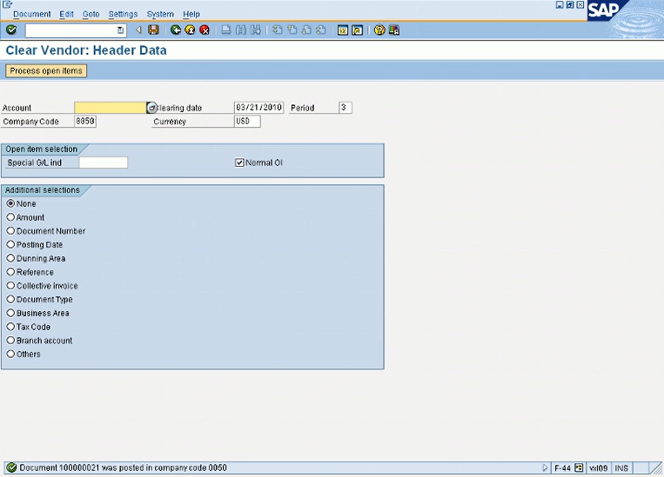Select the Posting Date radio button
Viewport: 664px width, 477px height.
pyautogui.click(x=10, y=244)
